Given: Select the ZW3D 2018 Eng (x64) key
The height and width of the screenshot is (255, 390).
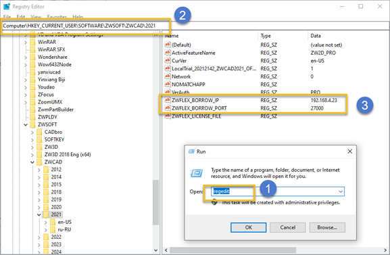Looking at the screenshot, I should (68, 155).
